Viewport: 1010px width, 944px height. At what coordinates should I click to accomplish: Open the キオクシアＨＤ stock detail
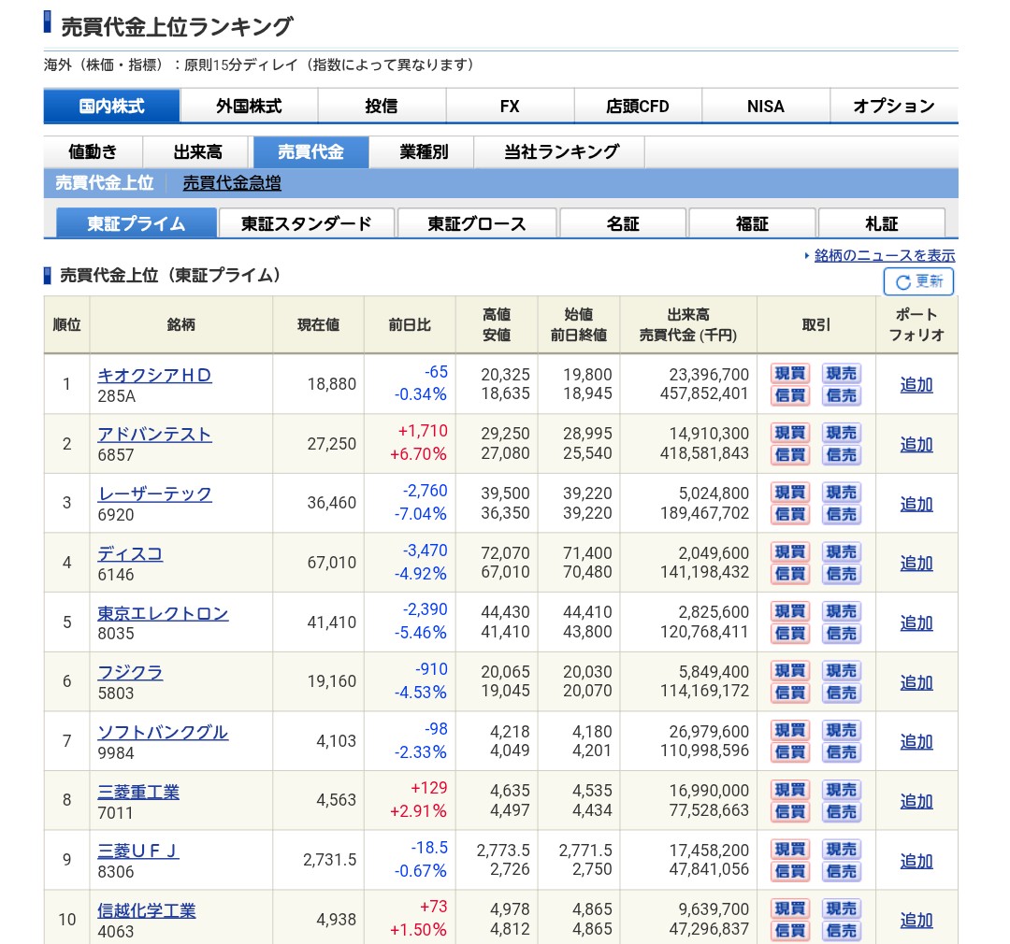click(156, 373)
